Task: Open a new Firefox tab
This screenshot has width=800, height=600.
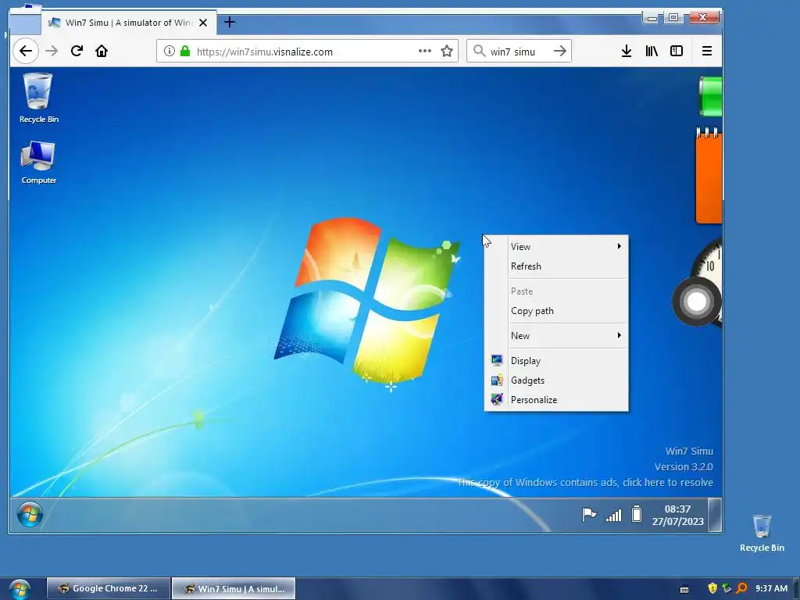Action: coord(230,22)
